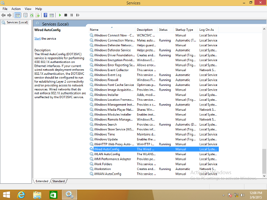
Task: Click the scrollbar down arrow in services list
Action: [x=264, y=176]
